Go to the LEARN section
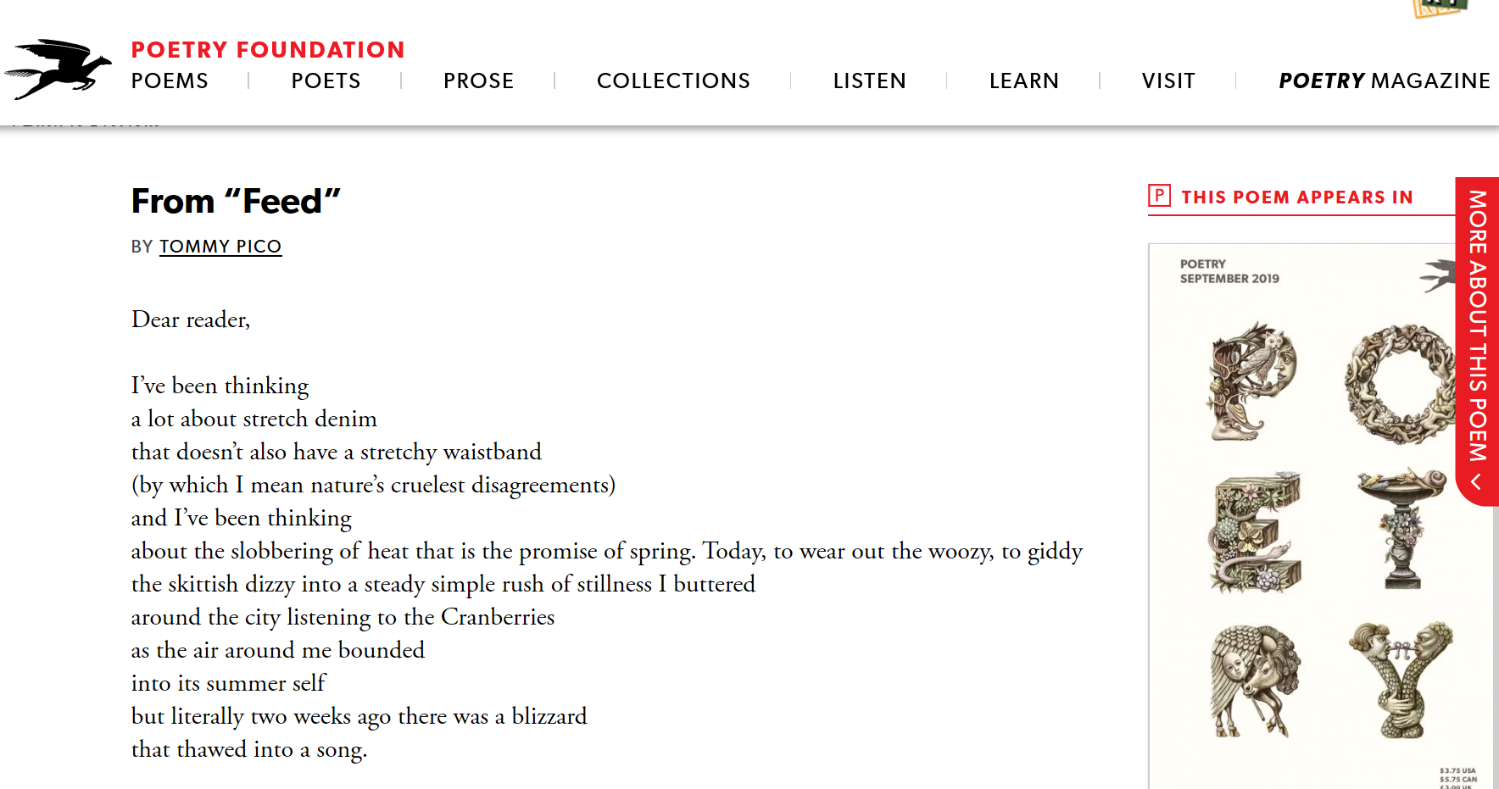The width and height of the screenshot is (1499, 789). tap(1023, 81)
